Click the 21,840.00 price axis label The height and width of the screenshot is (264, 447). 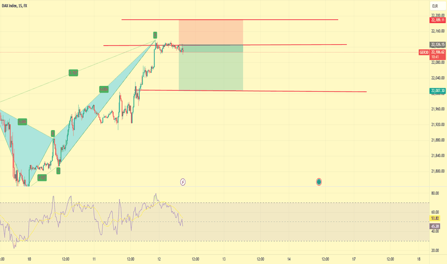(438, 156)
